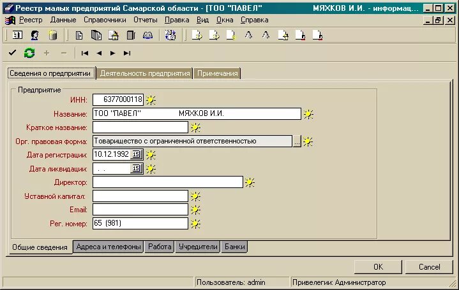This screenshot has height=290, width=459.
Task: Switch to the Примечания tab
Action: [218, 73]
